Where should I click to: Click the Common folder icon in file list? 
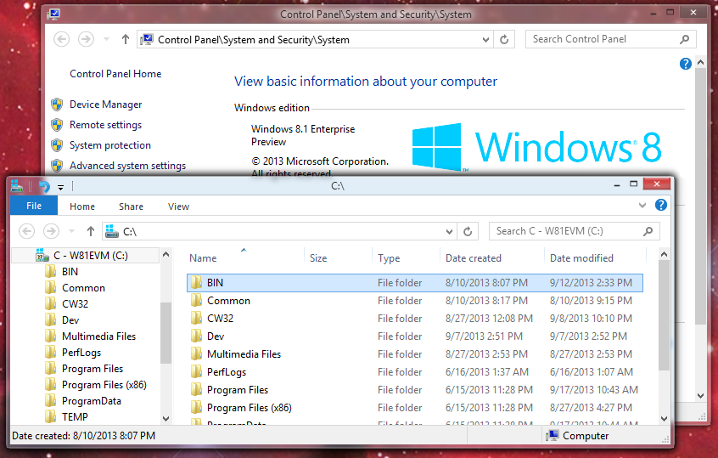pyautogui.click(x=196, y=300)
